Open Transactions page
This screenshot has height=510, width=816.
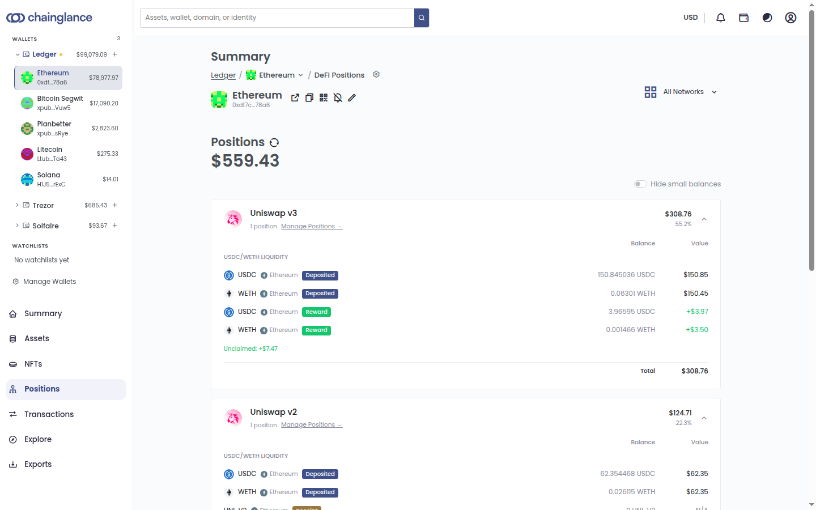coord(66,414)
